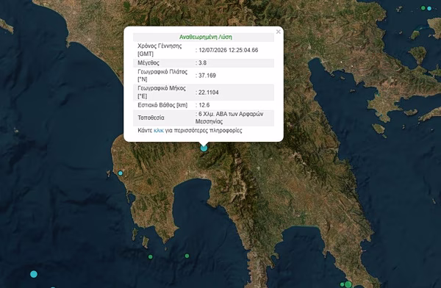
Task: Select the large green marker at the bottom right
Action: 348,284
